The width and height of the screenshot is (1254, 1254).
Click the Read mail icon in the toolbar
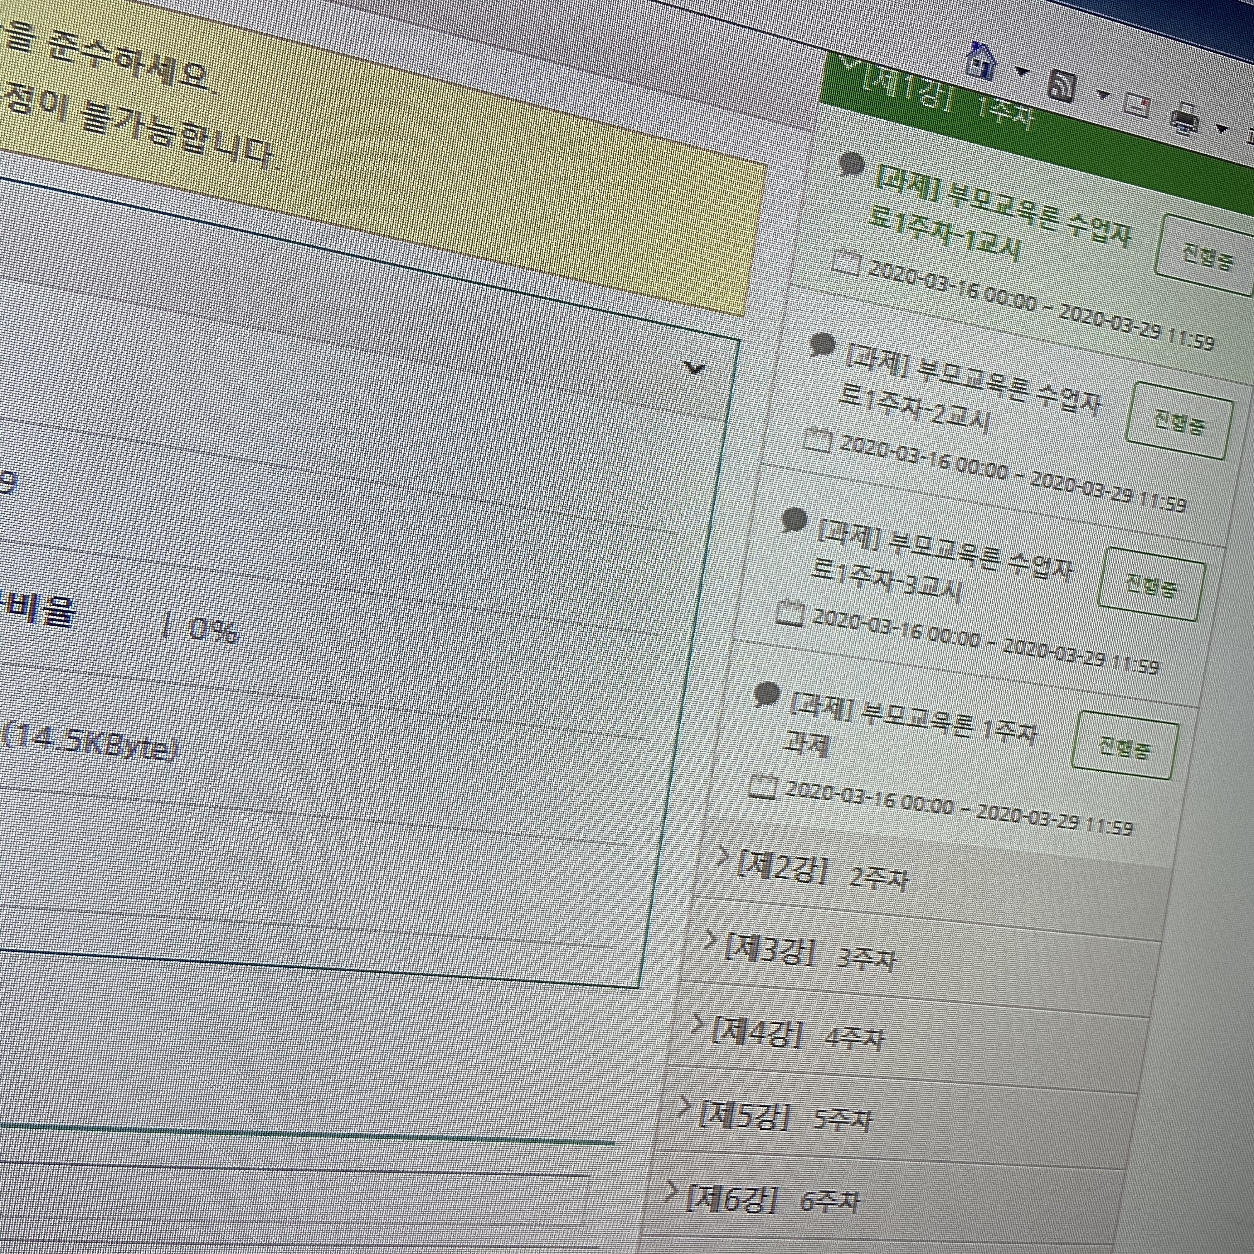(x=1137, y=104)
